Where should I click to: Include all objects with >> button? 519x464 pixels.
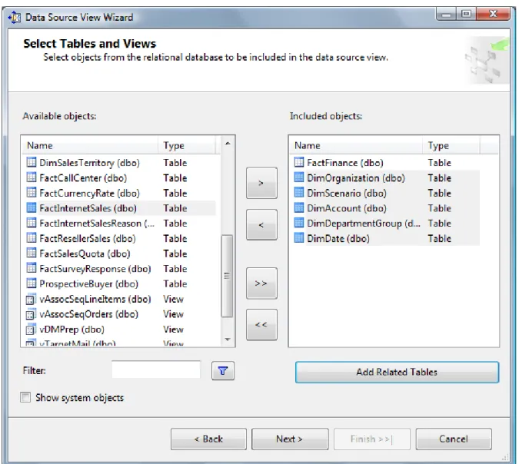point(261,283)
